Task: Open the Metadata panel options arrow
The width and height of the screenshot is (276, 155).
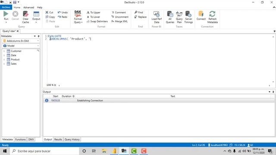Action: click(34, 36)
